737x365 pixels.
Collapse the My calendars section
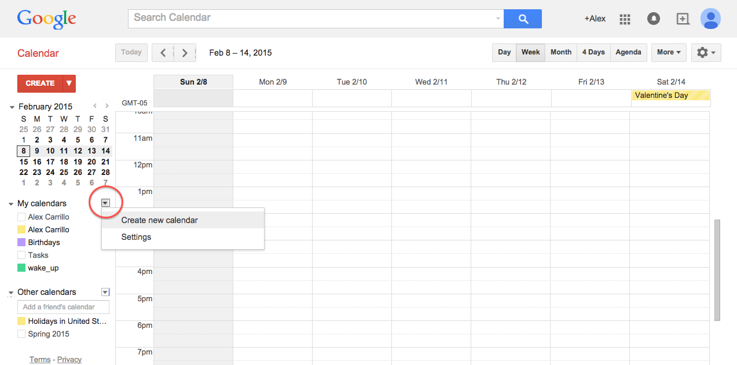[x=11, y=204]
